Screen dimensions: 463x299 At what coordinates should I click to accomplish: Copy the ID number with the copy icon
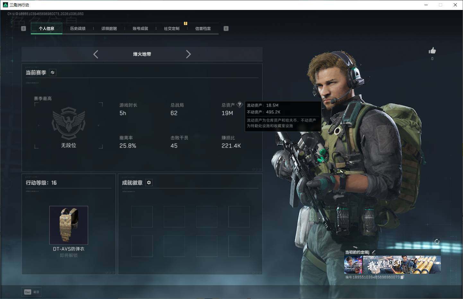point(402,277)
